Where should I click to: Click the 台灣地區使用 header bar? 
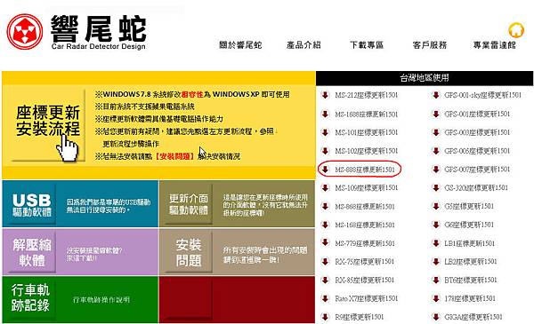tap(425, 78)
